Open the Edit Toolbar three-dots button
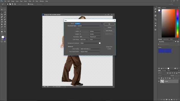This screenshot has height=101, width=180. (x=2, y=34)
